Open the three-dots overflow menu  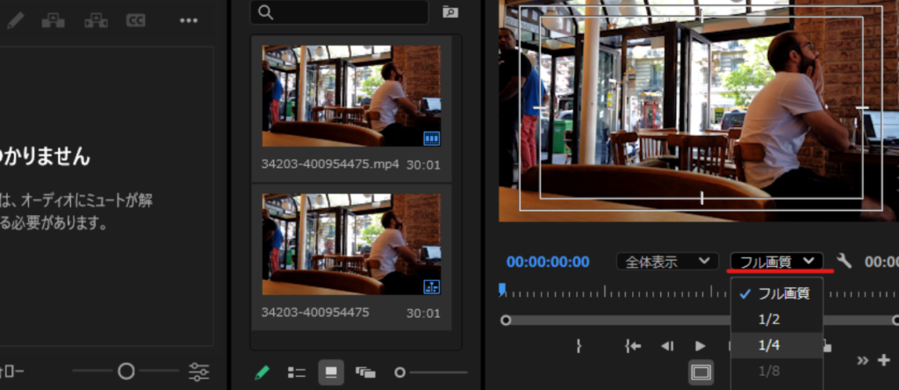click(188, 20)
